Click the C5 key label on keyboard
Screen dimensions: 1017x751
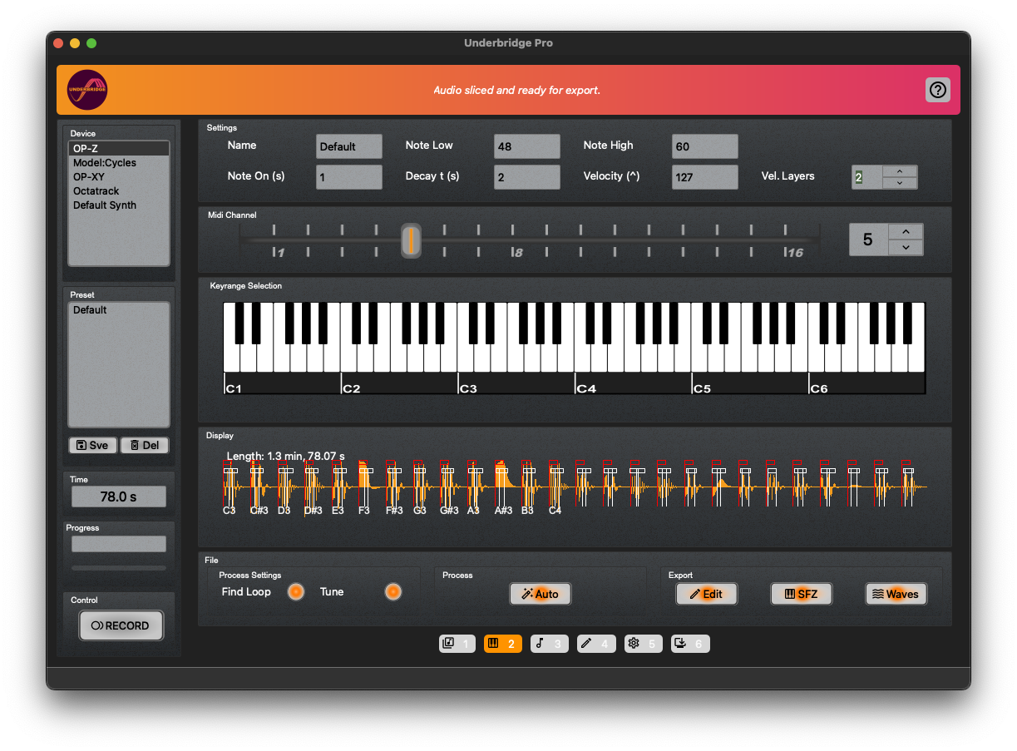703,388
